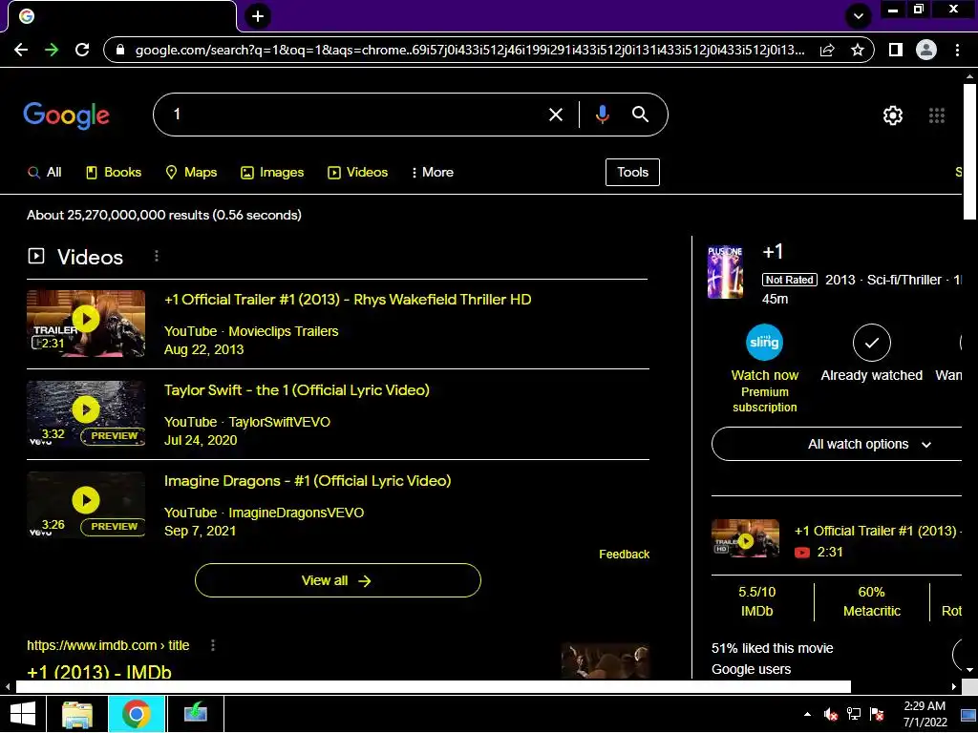The width and height of the screenshot is (978, 733).
Task: Click the Plus One movie poster
Action: (x=726, y=272)
